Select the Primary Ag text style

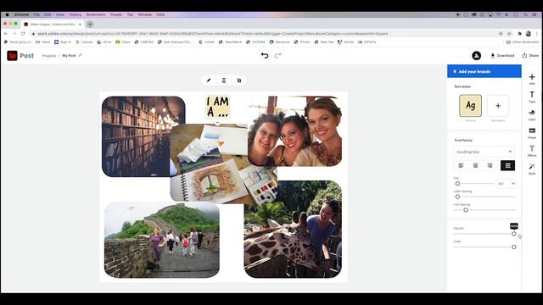470,105
